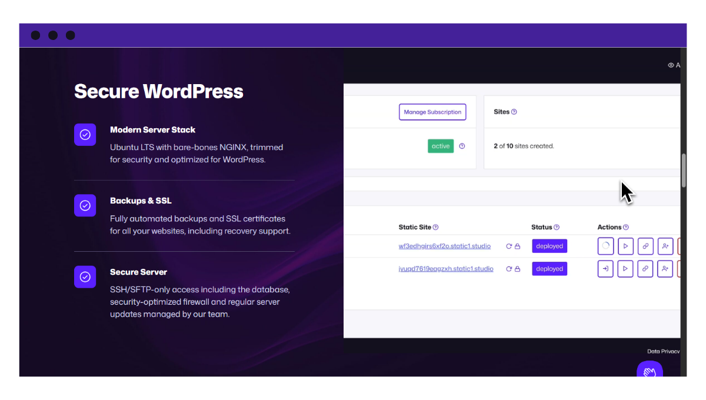Add a collaborator on the first site row

665,246
